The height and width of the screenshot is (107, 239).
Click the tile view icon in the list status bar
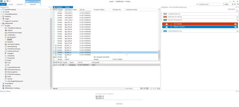point(147,88)
